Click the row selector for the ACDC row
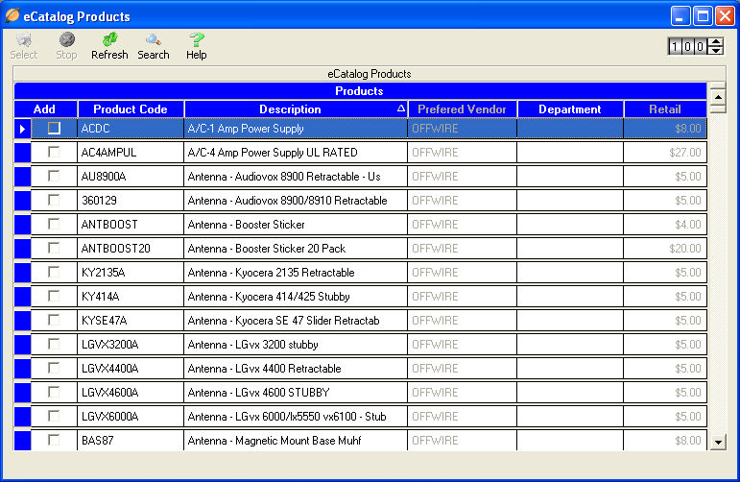Screen dimensions: 740x482 [22, 129]
